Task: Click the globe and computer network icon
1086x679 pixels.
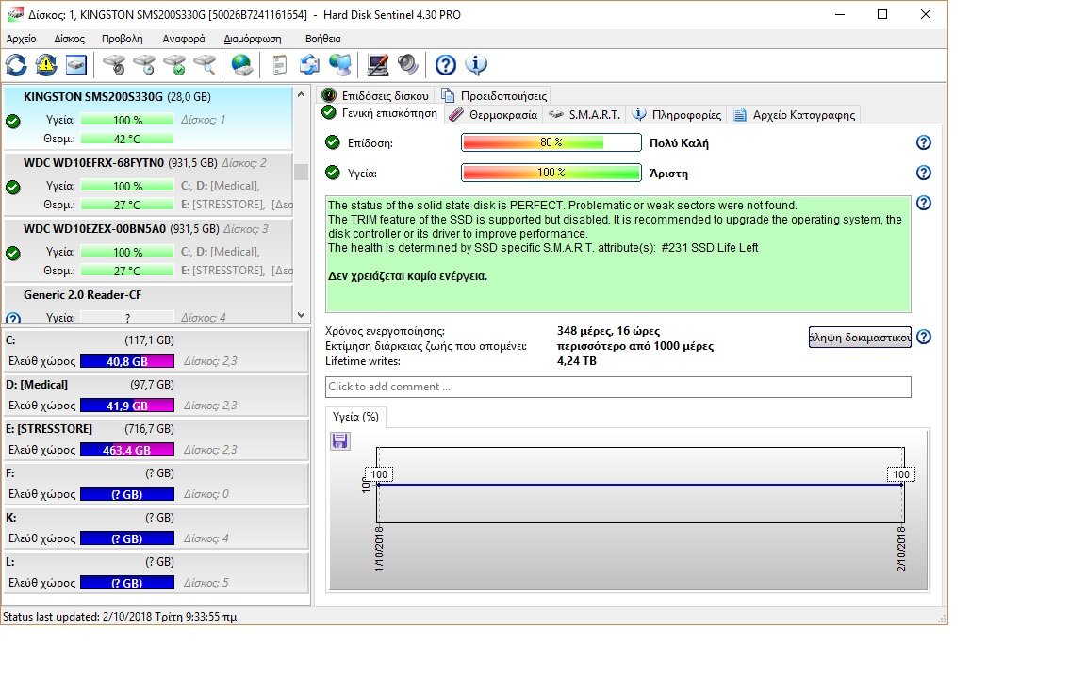Action: (x=340, y=65)
